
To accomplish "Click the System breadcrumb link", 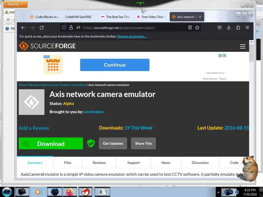I will (65, 85).
